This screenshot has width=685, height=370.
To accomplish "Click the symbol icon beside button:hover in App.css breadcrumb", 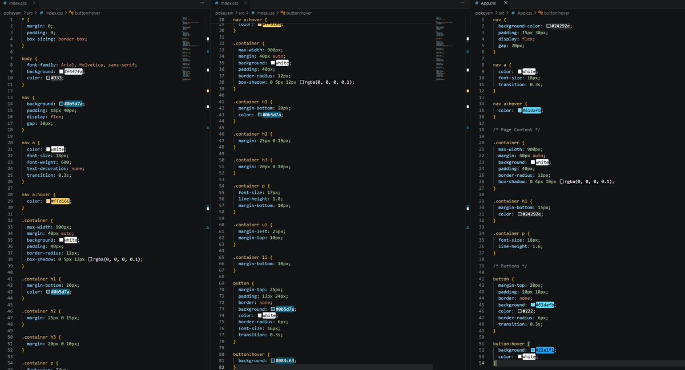I will coord(541,12).
